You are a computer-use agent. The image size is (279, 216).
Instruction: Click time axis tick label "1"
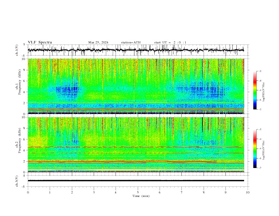coord(50,192)
